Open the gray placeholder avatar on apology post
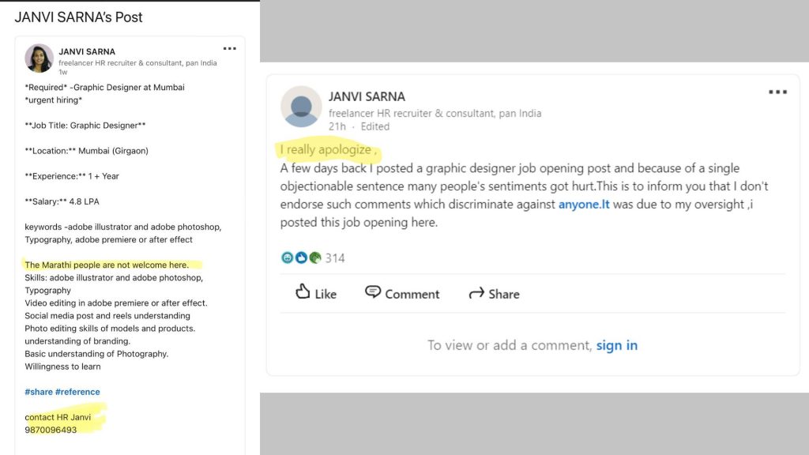This screenshot has height=455, width=809. (x=301, y=107)
